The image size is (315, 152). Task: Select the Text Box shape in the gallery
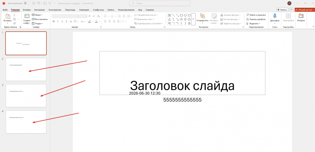169,15
